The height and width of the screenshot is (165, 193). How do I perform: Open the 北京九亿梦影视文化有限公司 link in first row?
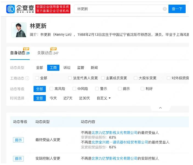click(x=114, y=133)
